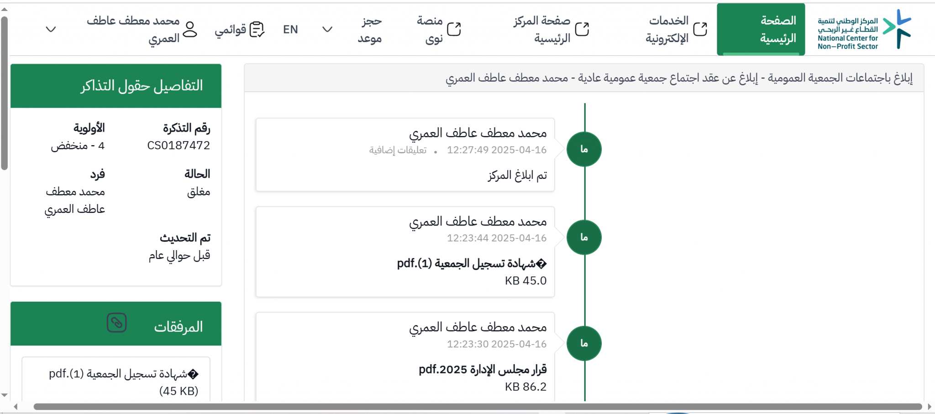
Task: Open the attachment card in المرفقات panel
Action: click(x=116, y=380)
